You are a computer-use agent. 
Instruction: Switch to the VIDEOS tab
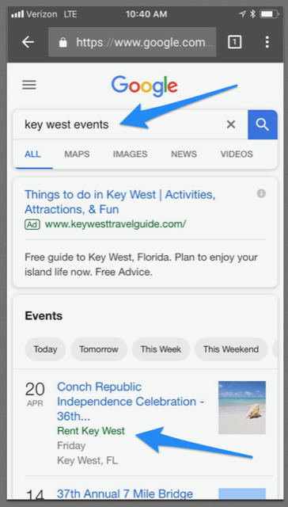(237, 154)
